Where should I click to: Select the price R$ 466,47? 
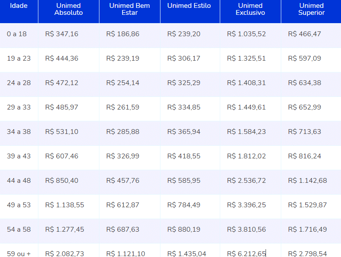[304, 34]
